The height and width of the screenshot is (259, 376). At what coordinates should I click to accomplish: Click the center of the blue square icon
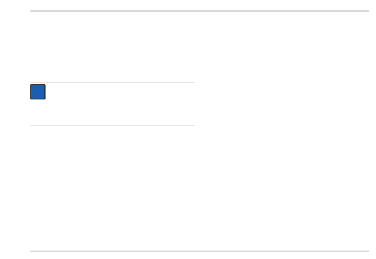tap(38, 92)
